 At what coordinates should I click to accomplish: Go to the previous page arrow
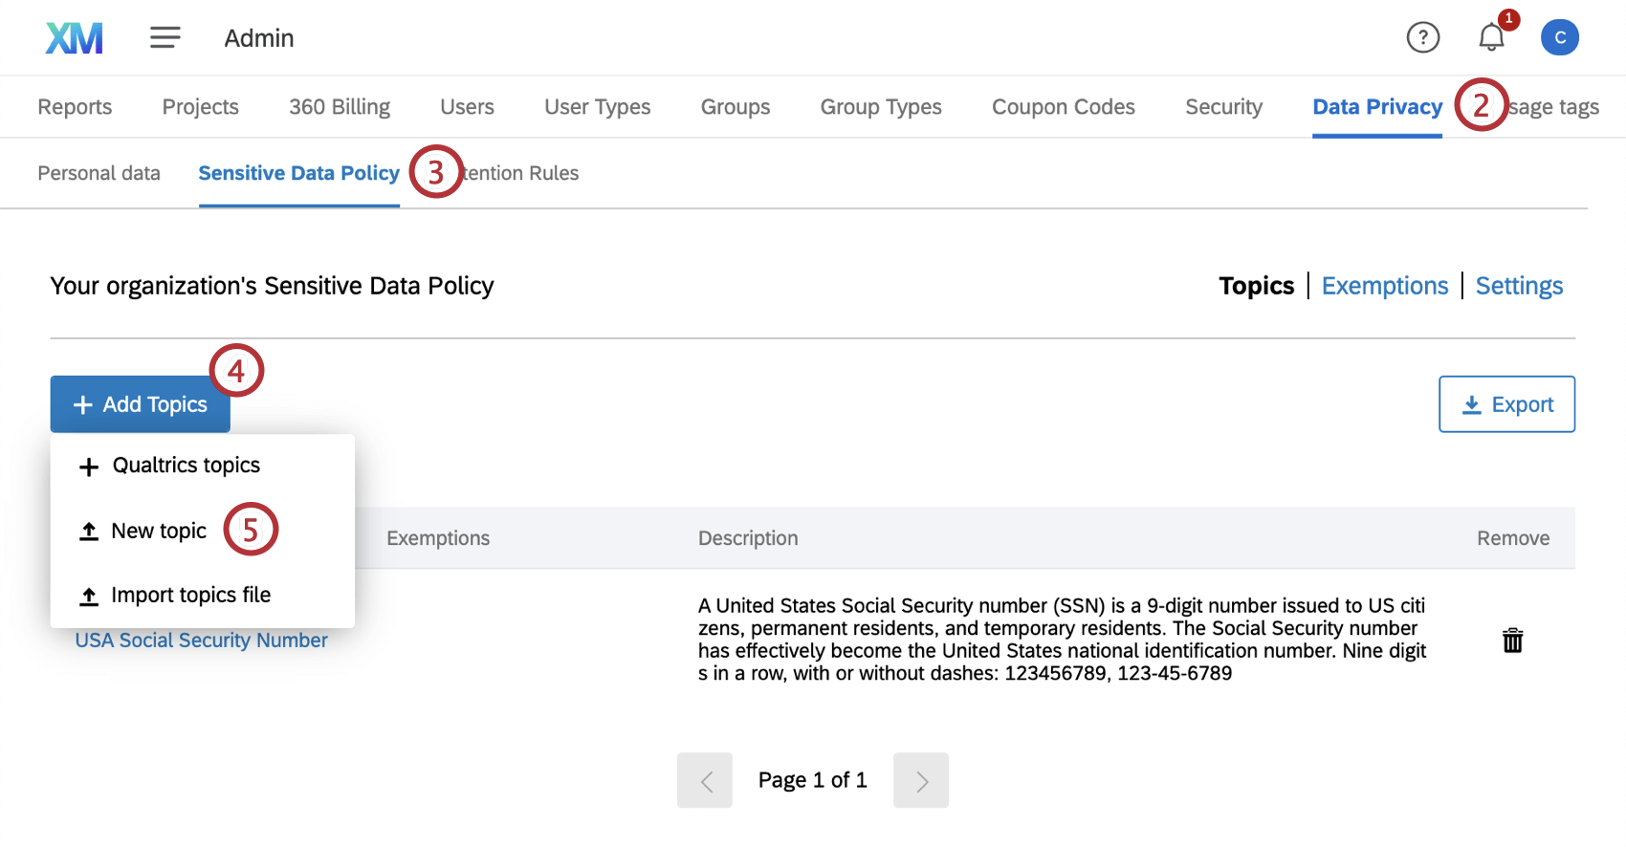pyautogui.click(x=705, y=780)
